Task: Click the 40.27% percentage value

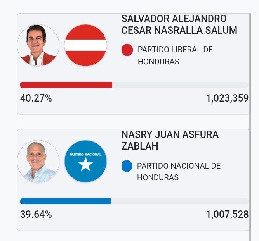Action: coord(36,98)
